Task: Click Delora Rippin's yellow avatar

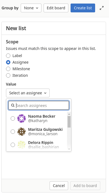Action: coord(22,145)
